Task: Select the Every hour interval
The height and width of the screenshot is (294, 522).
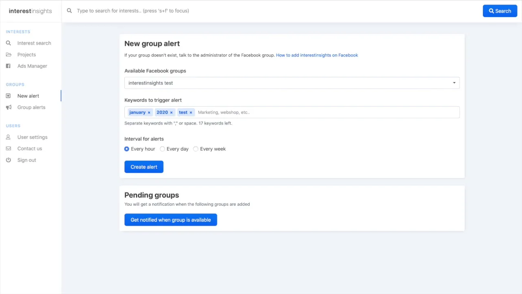Action: 127,149
